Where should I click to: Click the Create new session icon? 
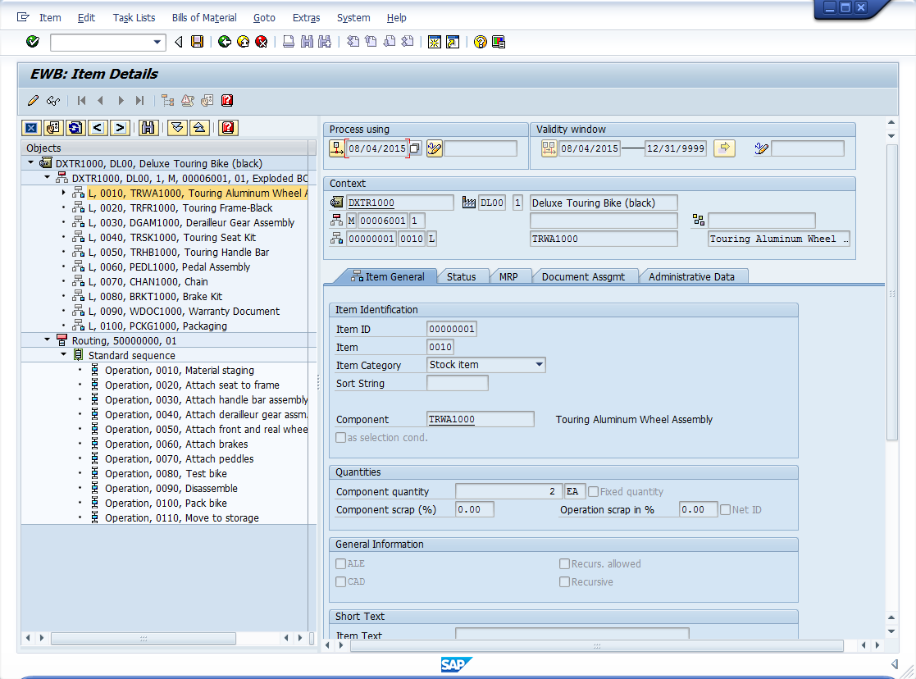tap(434, 42)
